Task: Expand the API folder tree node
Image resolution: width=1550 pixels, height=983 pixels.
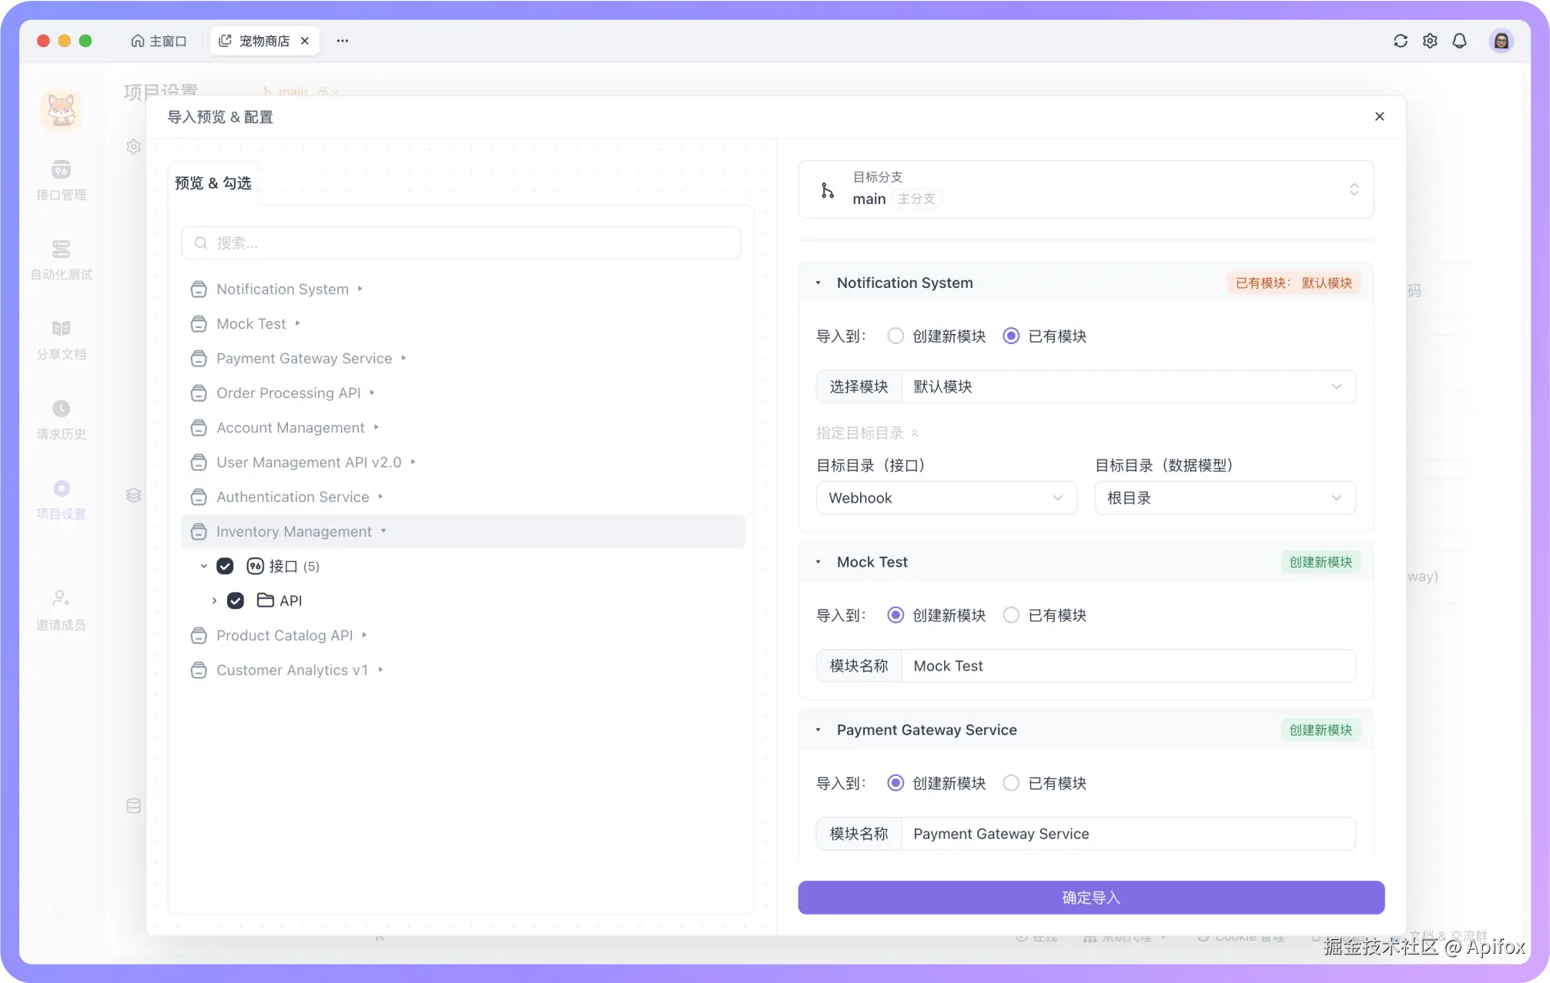Action: pyautogui.click(x=214, y=600)
